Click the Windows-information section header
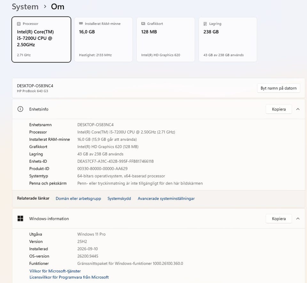 coord(158,219)
